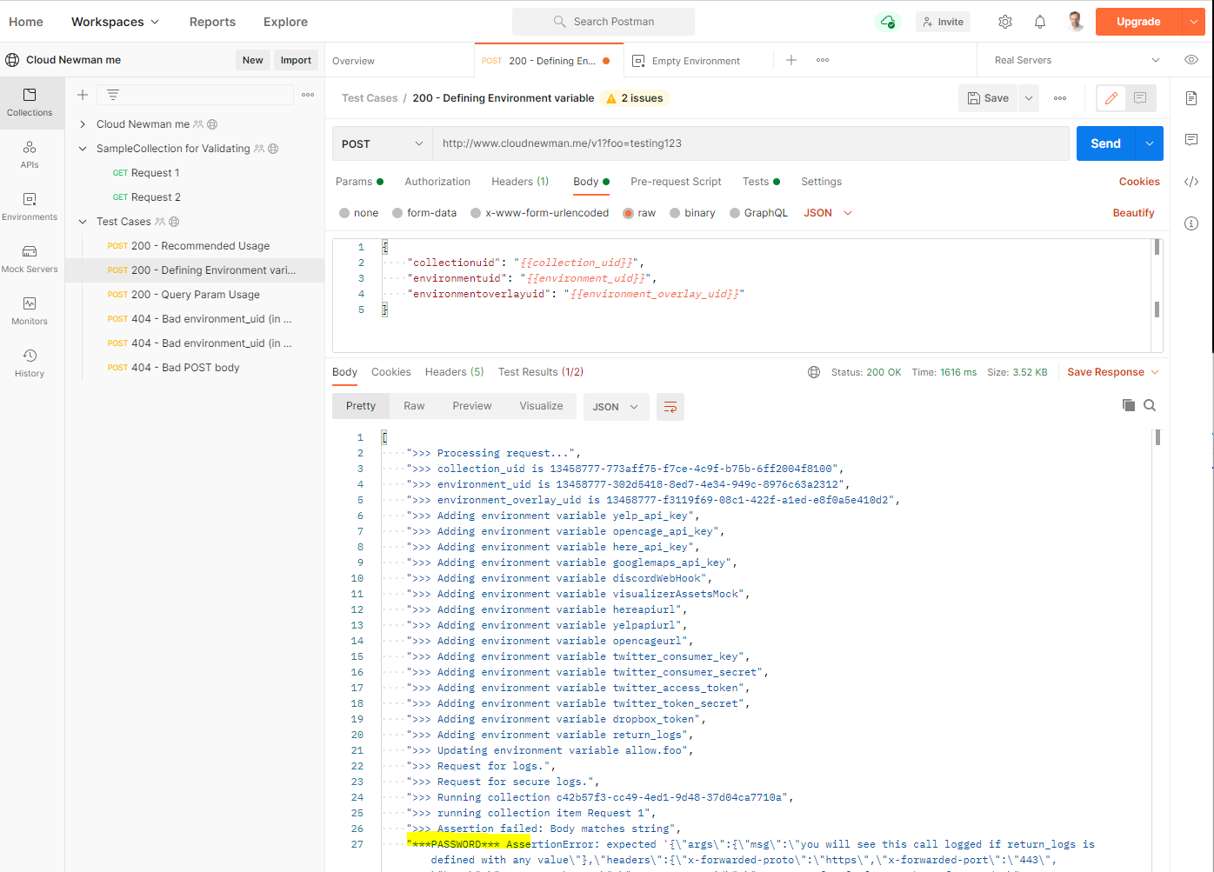1214x872 pixels.
Task: Click the Import button
Action: [x=296, y=60]
